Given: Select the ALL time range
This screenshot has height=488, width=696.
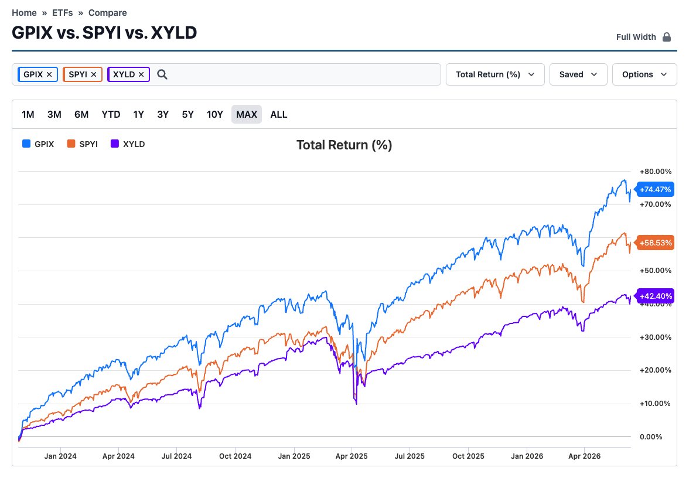Looking at the screenshot, I should click(x=279, y=115).
